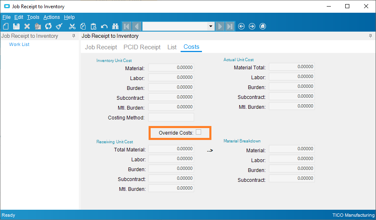Image resolution: width=376 pixels, height=220 pixels.
Task: Enable the Override Costs checkbox
Action: [199, 132]
